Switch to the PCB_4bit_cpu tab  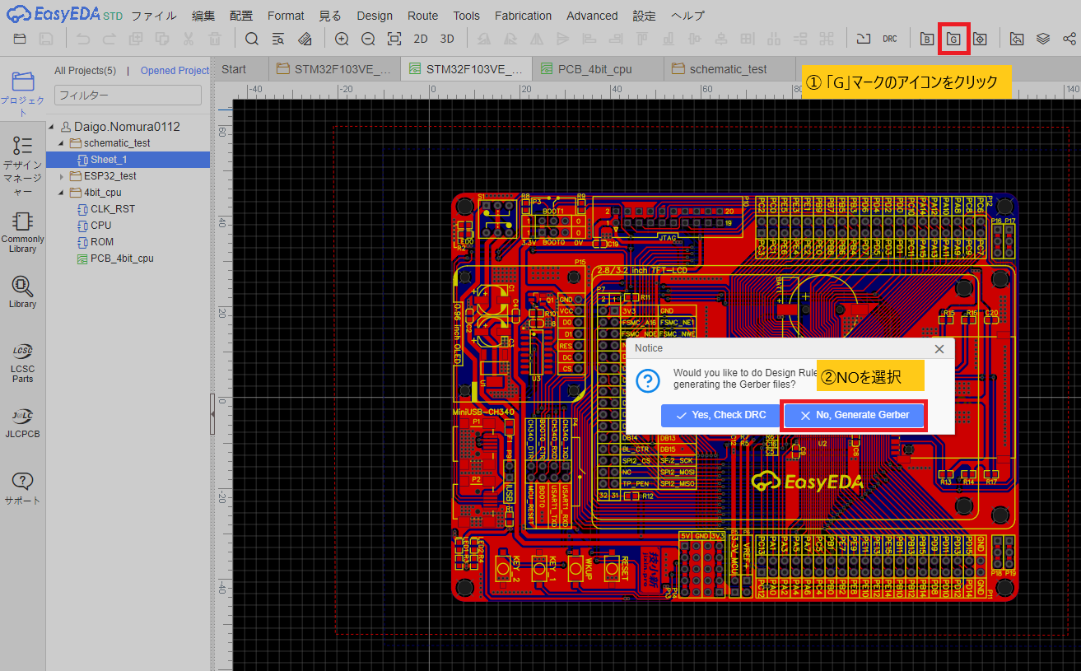coord(594,69)
